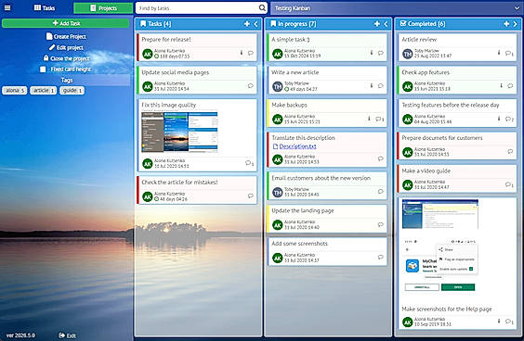Open comments on Make a video guide card
The image size is (524, 341).
point(509,184)
